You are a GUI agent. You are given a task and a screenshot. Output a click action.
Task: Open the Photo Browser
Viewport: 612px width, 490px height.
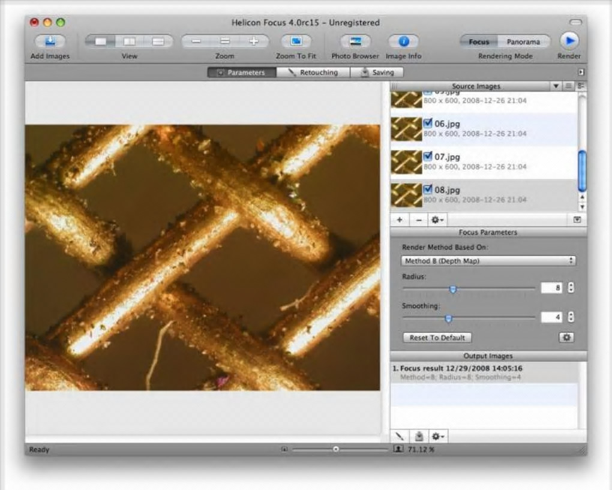[x=355, y=42]
